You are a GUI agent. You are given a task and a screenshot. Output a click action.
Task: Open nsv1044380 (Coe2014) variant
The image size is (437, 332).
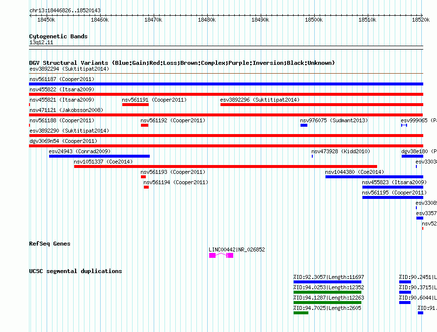[355, 172]
